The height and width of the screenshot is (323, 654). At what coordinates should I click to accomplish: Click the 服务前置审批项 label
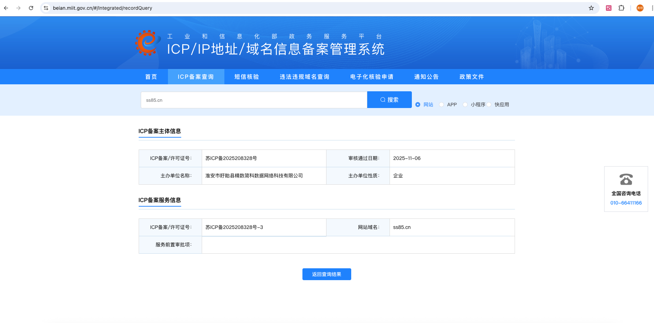(x=174, y=245)
